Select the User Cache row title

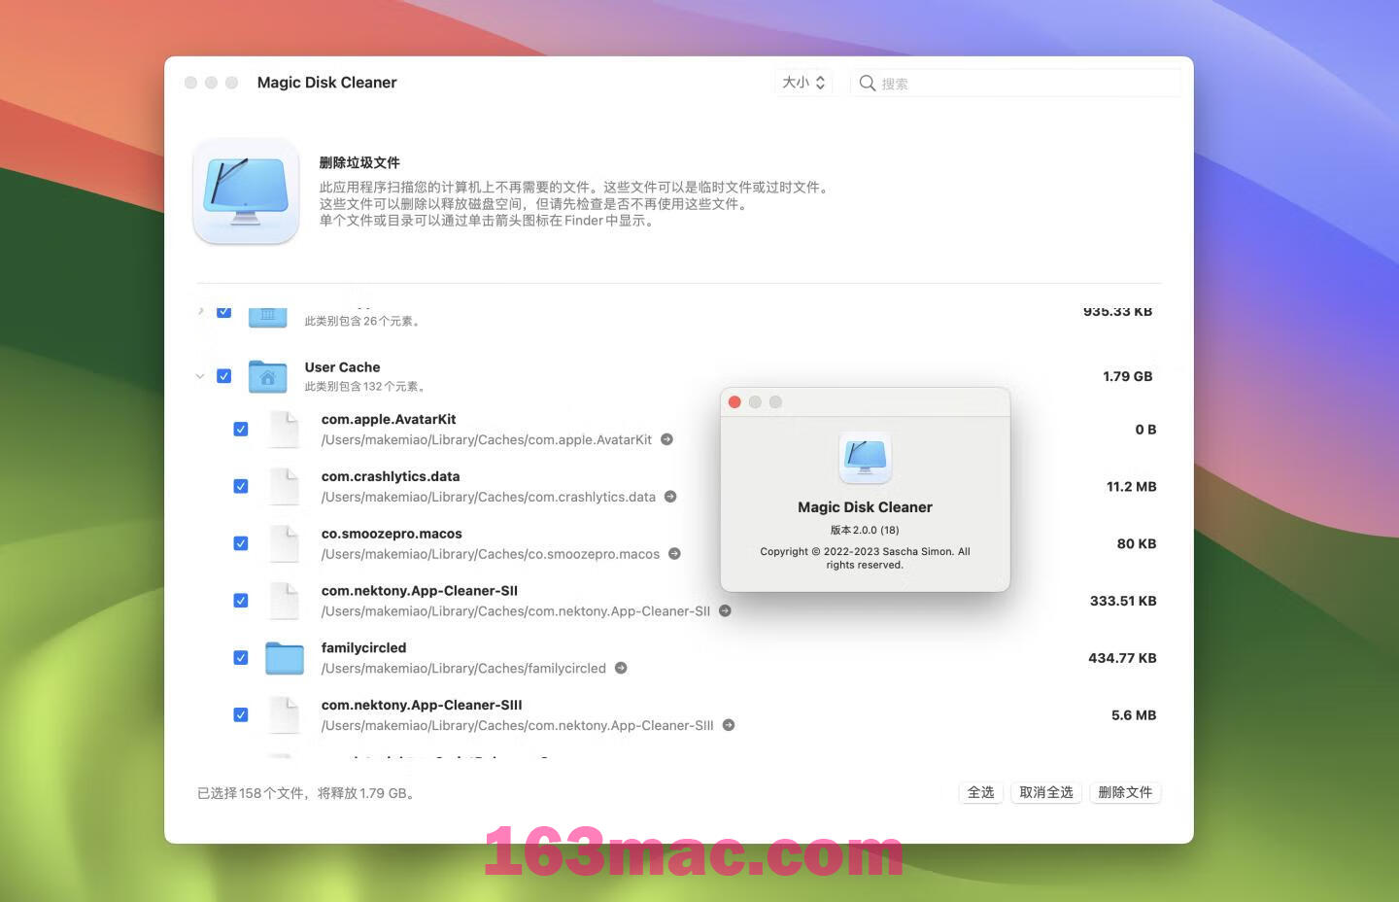pyautogui.click(x=342, y=367)
